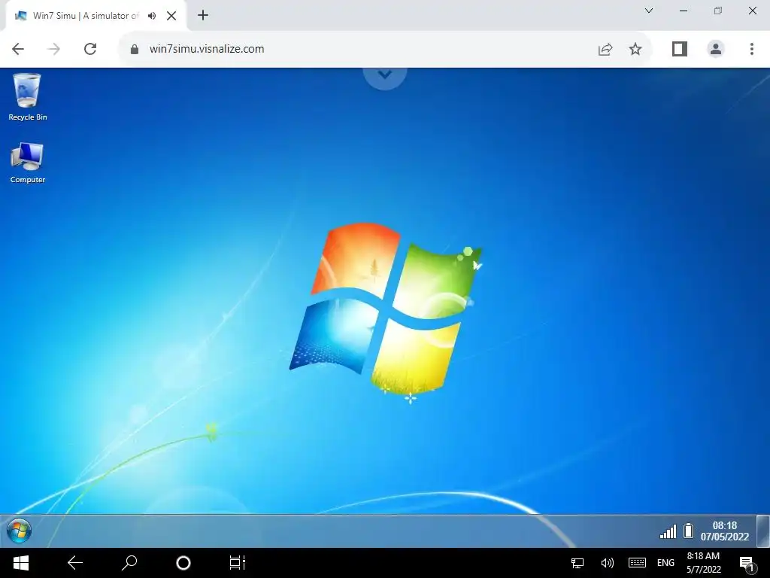Click the Show desktop strip in simulator taskbar
Image resolution: width=770 pixels, height=578 pixels.
click(762, 531)
